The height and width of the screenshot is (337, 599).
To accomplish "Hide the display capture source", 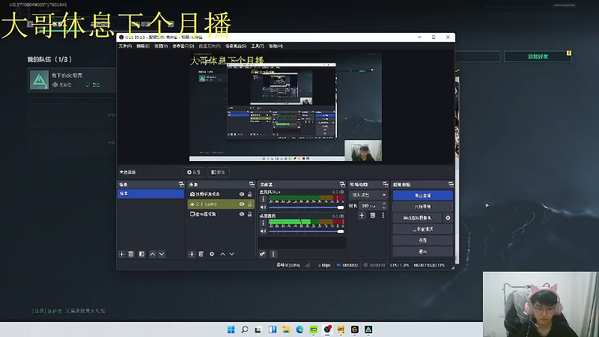I will pyautogui.click(x=241, y=214).
